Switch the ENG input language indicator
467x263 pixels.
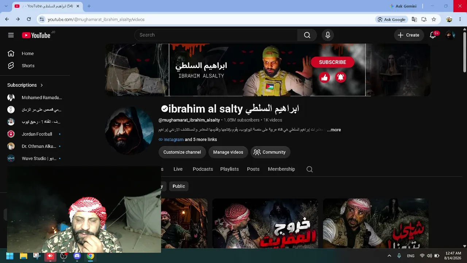click(411, 256)
